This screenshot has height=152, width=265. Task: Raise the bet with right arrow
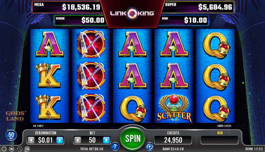point(106,140)
